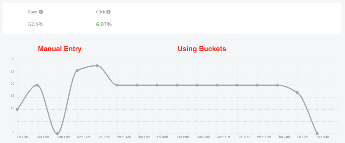Click the Fri 11th data point

coord(17,109)
